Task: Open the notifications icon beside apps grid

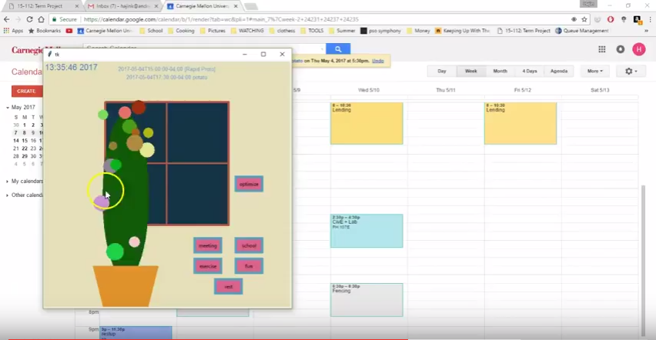Action: 620,49
